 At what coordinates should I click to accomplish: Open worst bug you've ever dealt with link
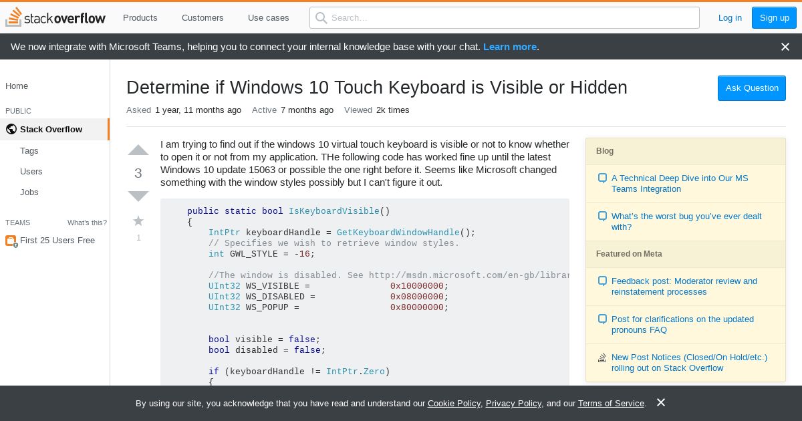[x=686, y=222]
